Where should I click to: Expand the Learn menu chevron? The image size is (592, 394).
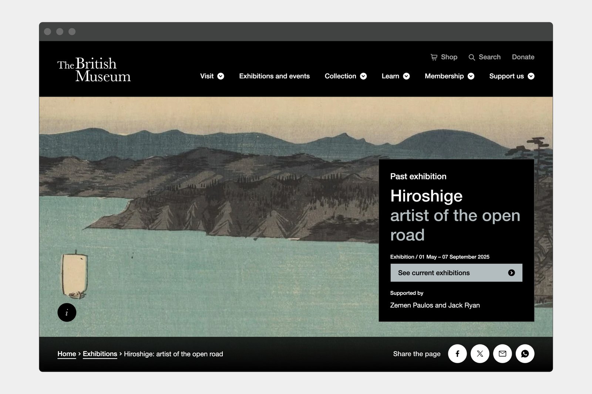point(406,76)
